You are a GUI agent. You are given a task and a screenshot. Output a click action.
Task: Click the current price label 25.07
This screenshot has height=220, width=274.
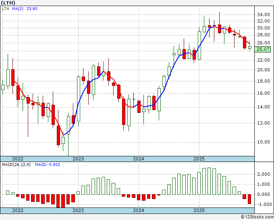coord(263,49)
